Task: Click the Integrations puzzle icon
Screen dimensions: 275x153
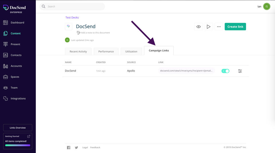Action: click(5, 98)
